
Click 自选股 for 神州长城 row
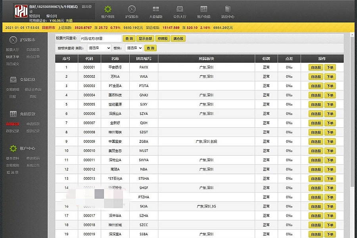click(316, 225)
